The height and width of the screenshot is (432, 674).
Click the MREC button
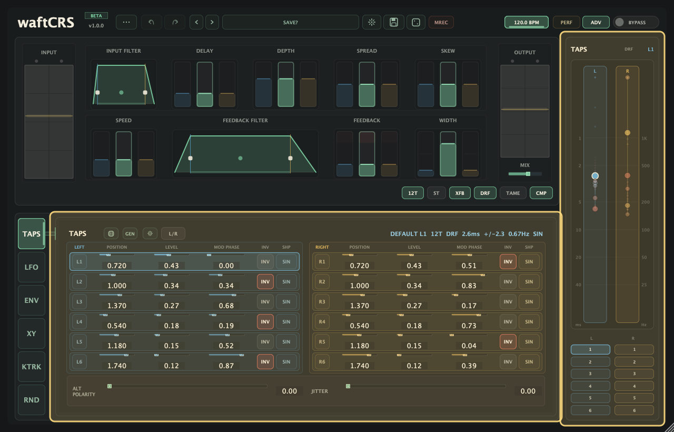pos(441,22)
